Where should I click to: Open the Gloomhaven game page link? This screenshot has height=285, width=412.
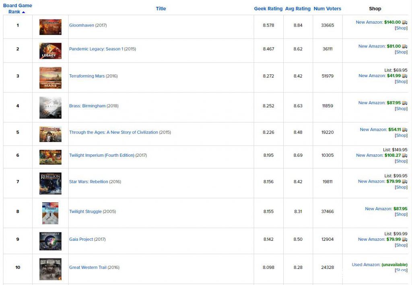coord(82,25)
